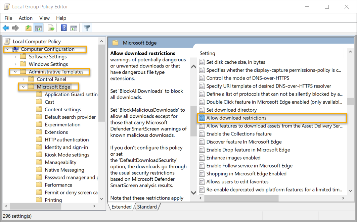Screen dimensions: 357x222
Task: Open the Action menu
Action: tap(26, 18)
